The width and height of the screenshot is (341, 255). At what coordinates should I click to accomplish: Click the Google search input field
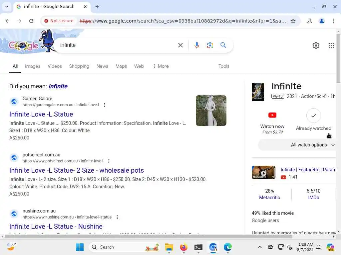point(118,45)
